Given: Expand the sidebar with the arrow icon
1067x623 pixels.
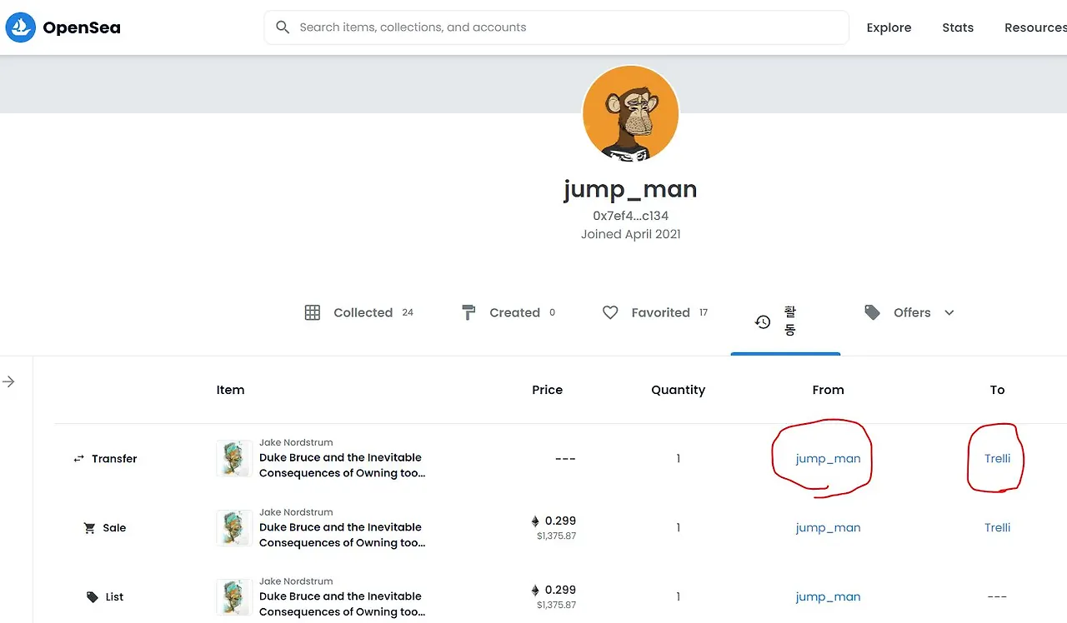Looking at the screenshot, I should coord(8,381).
